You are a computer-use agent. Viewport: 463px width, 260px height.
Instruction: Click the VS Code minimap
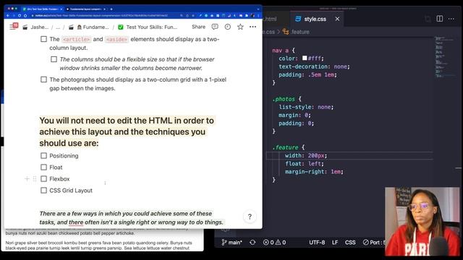click(446, 58)
